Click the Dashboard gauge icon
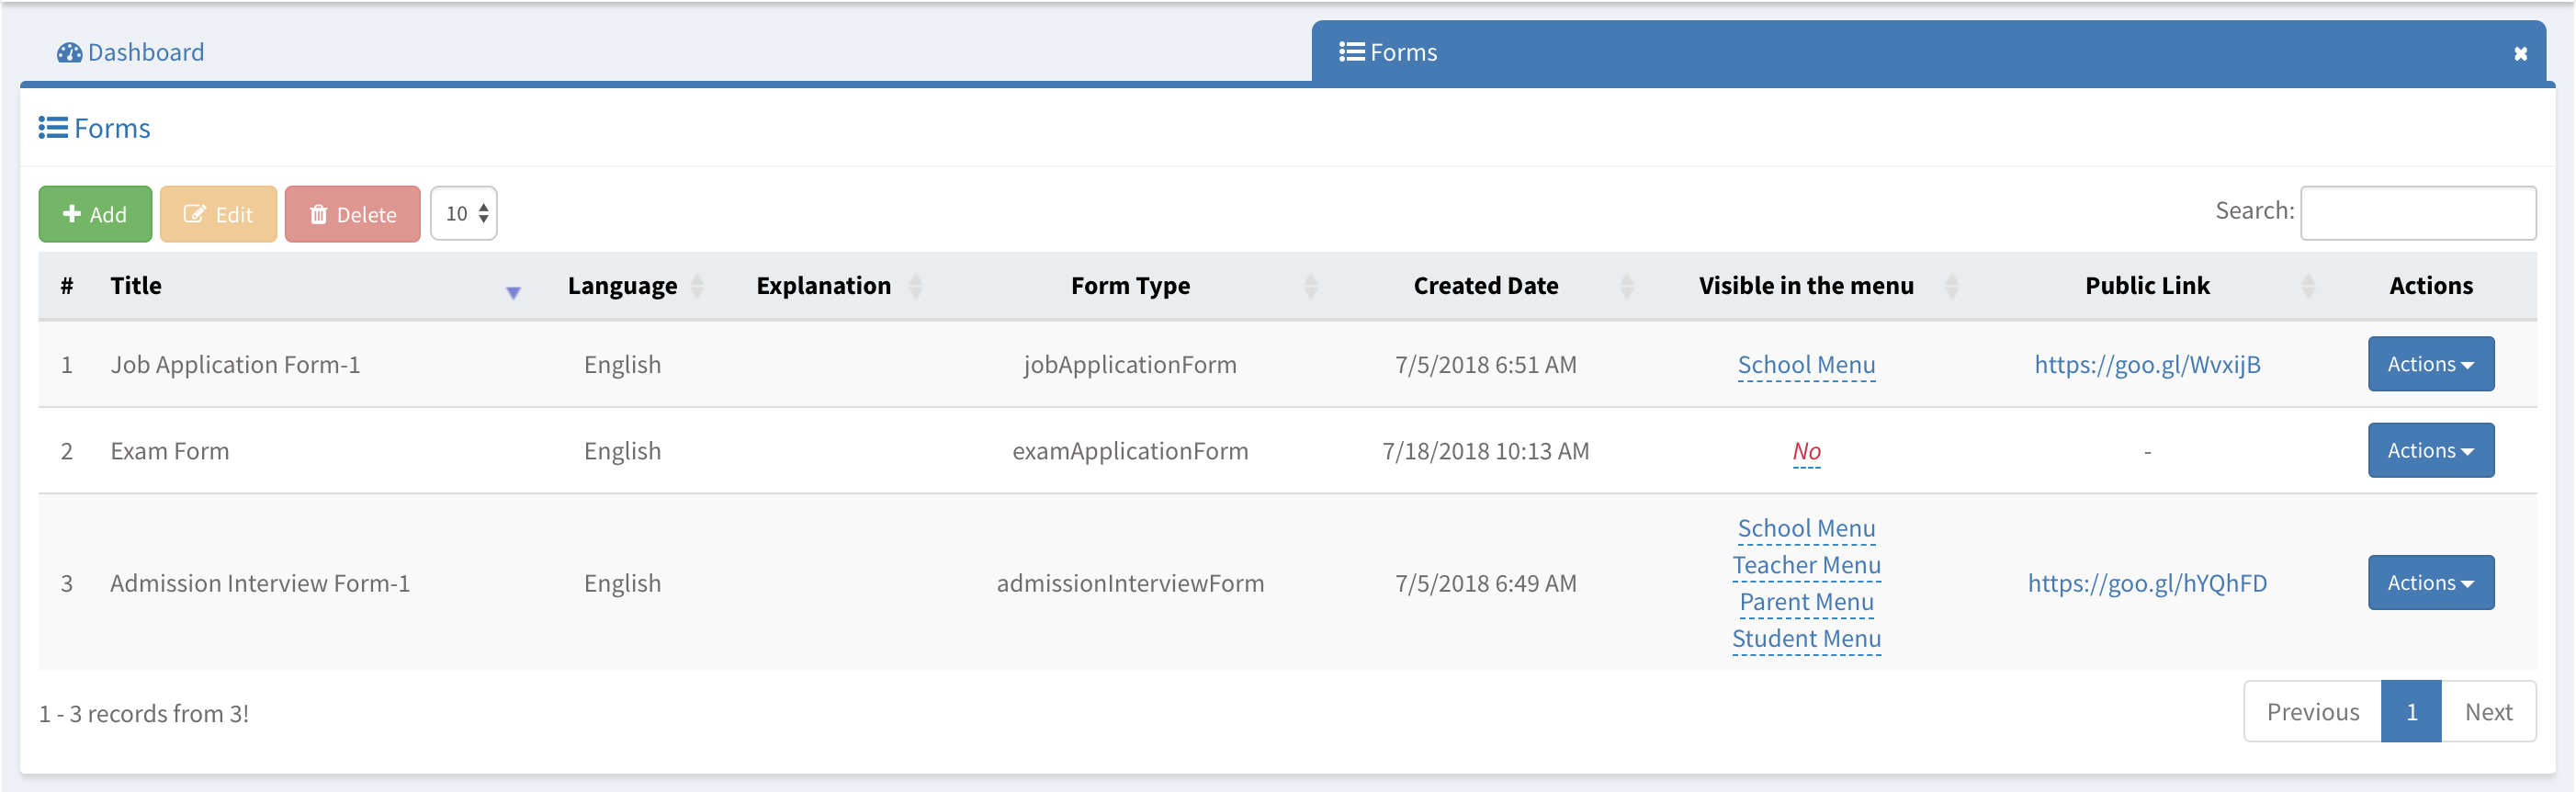Screen dimensions: 2576x792 pyautogui.click(x=69, y=53)
